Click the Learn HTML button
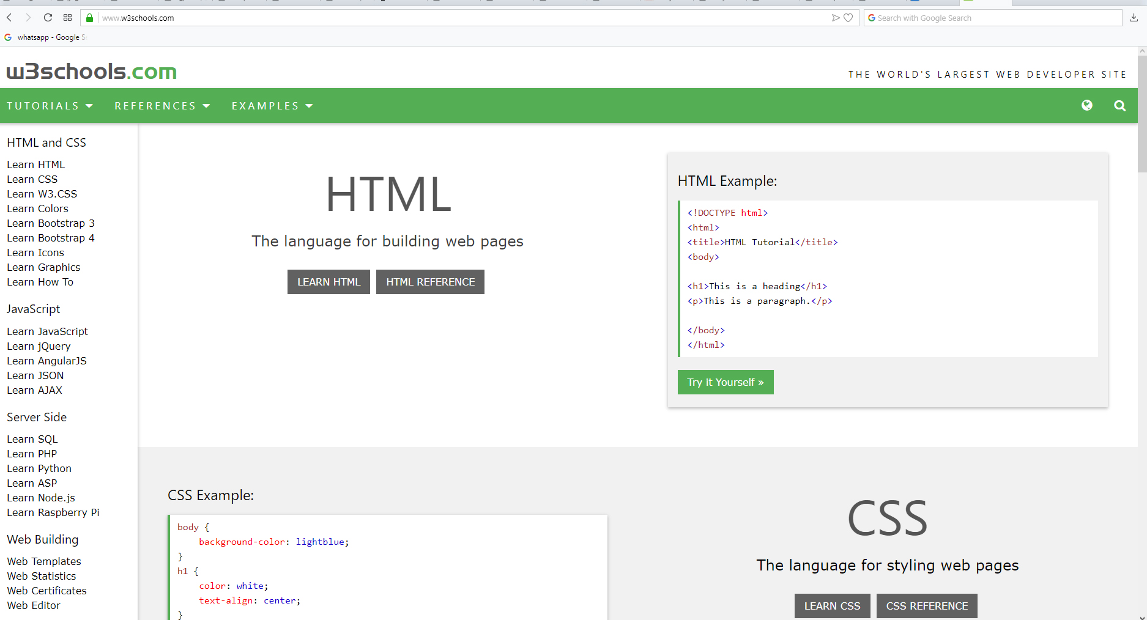 tap(329, 282)
